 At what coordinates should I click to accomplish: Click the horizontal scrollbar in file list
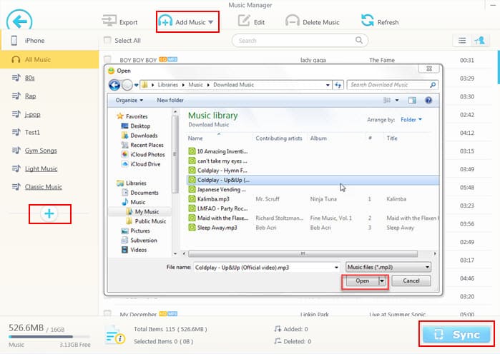(x=303, y=254)
